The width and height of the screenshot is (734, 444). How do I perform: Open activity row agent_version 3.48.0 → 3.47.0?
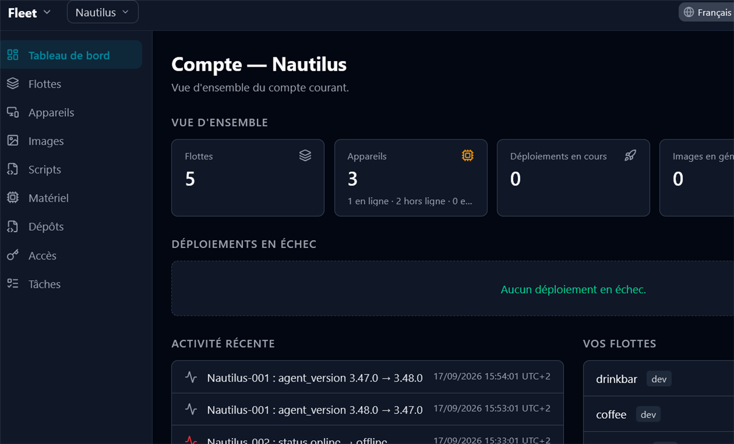pos(368,409)
